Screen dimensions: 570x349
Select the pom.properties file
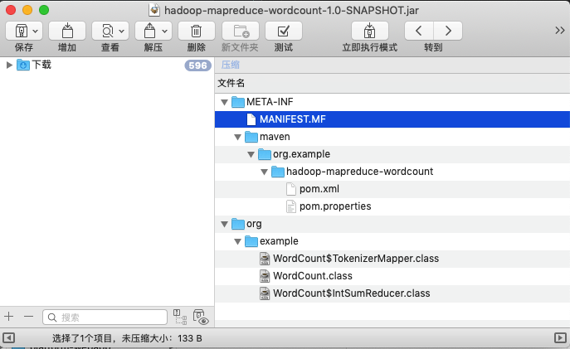pos(392,206)
